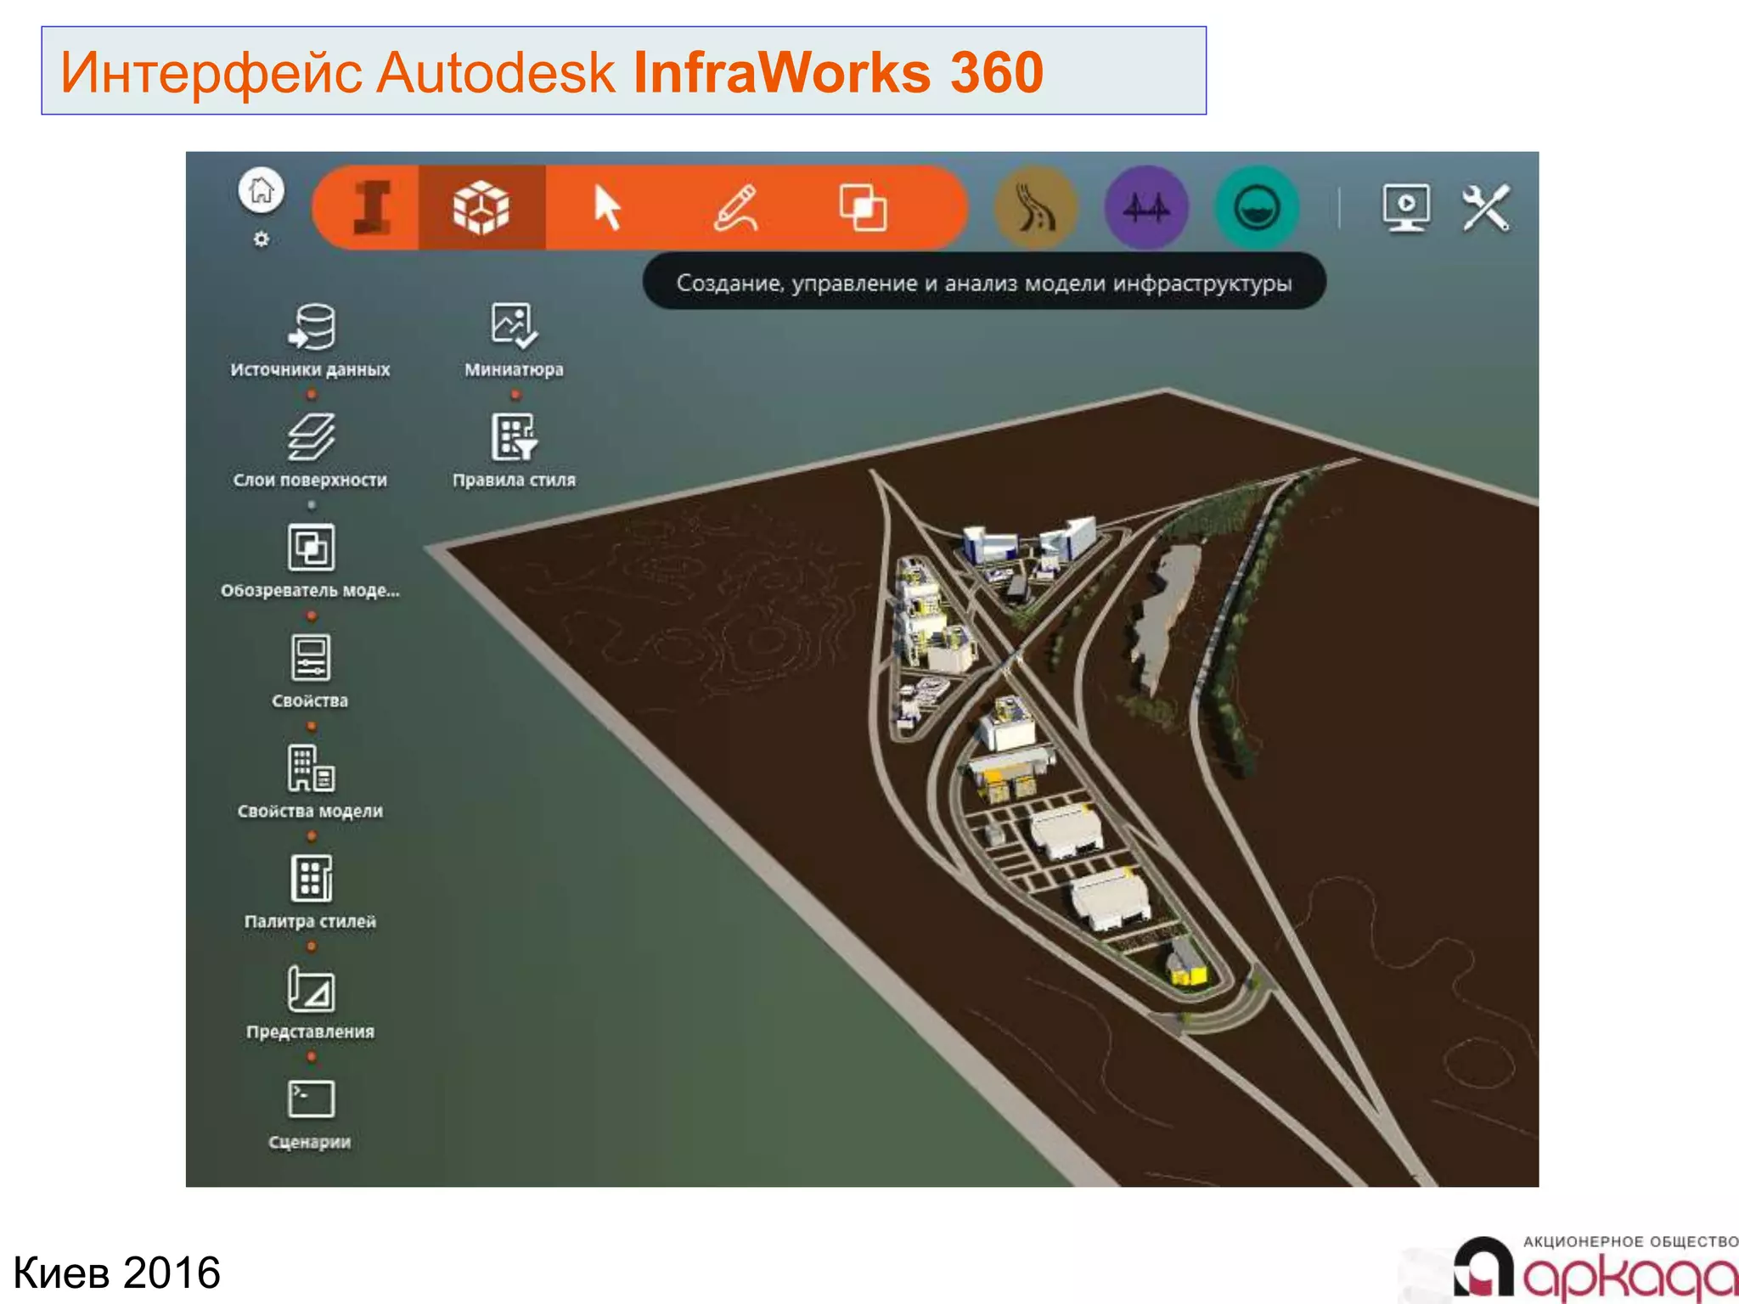Click the Свойства модели label
1739x1304 pixels.
point(310,811)
